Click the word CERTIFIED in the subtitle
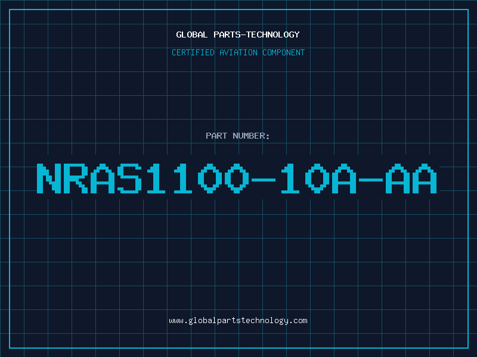The height and width of the screenshot is (357, 477). (193, 52)
